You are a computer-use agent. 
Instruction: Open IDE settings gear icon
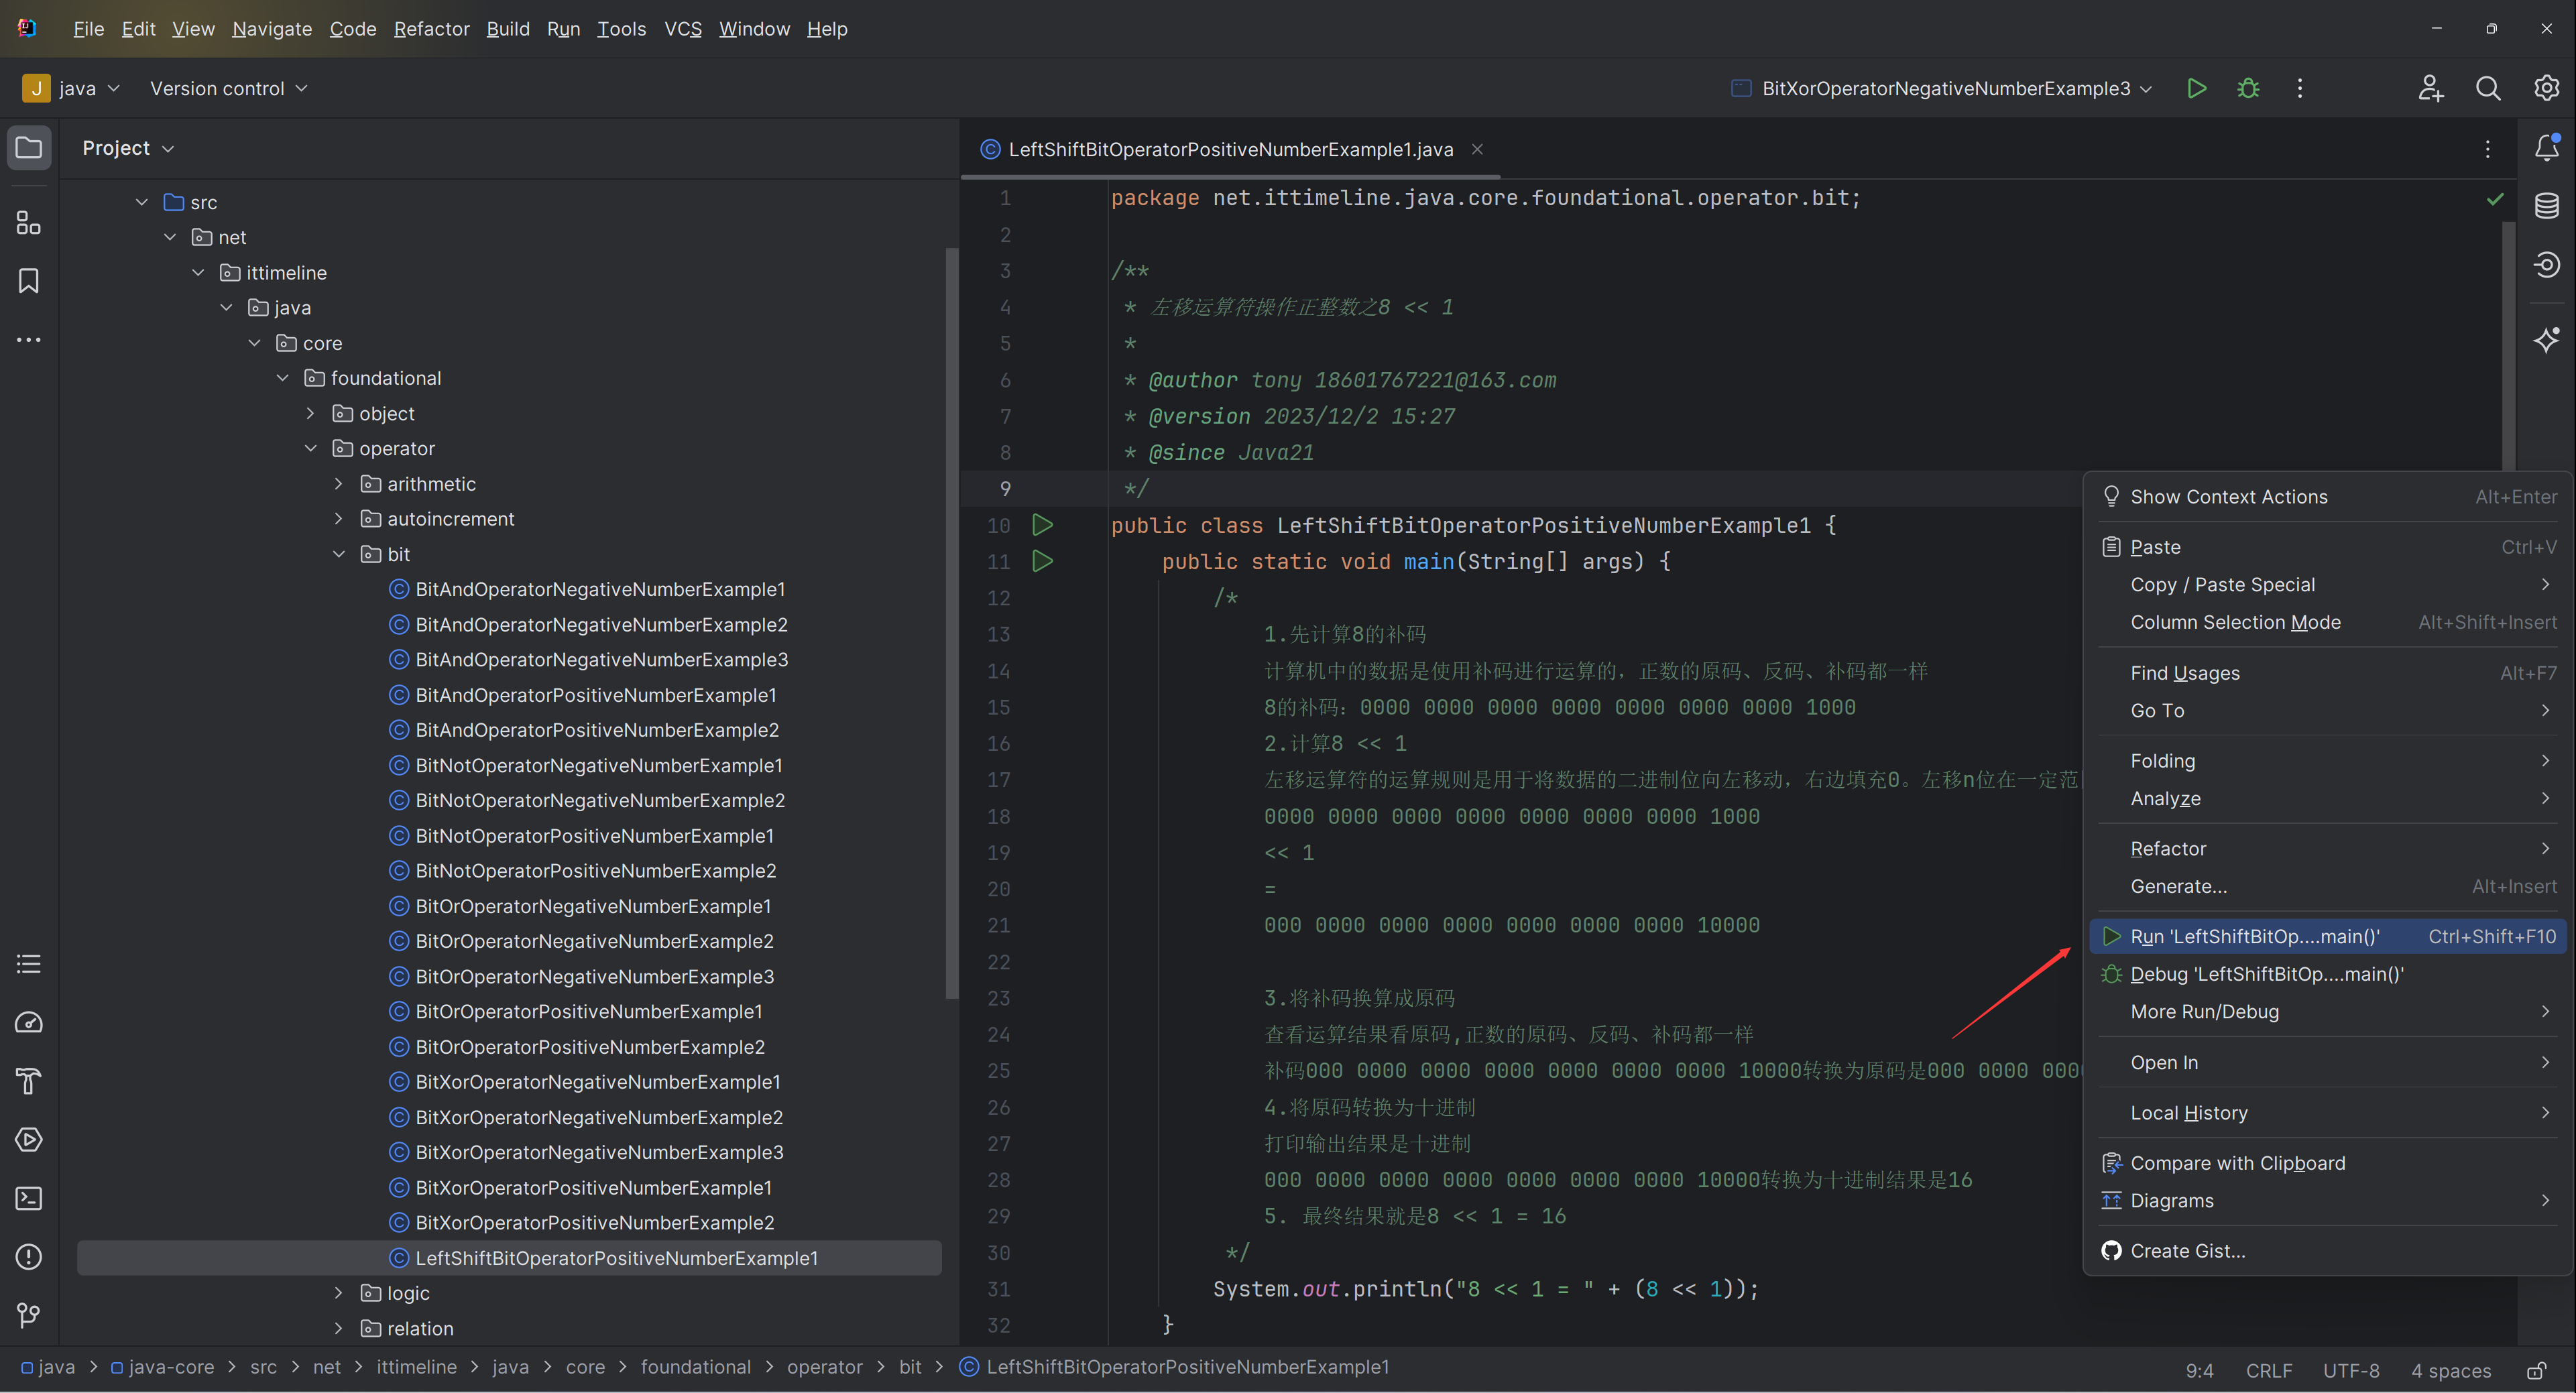[x=2546, y=89]
